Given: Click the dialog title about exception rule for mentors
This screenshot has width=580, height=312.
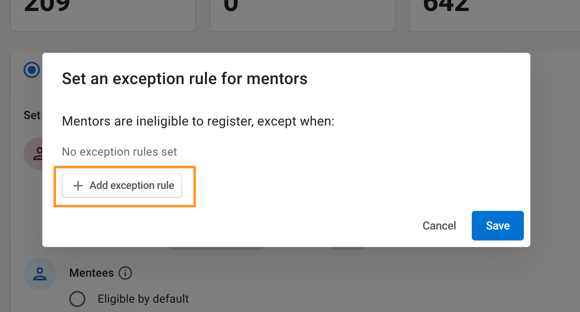Looking at the screenshot, I should point(185,78).
